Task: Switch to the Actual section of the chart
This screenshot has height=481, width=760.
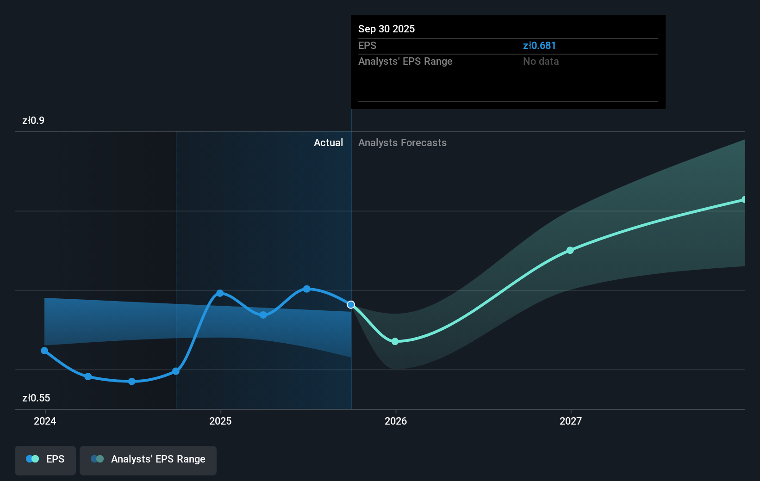Action: 329,142
